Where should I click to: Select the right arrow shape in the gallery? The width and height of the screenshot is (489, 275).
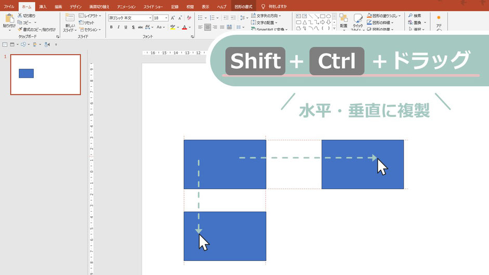tap(323, 22)
